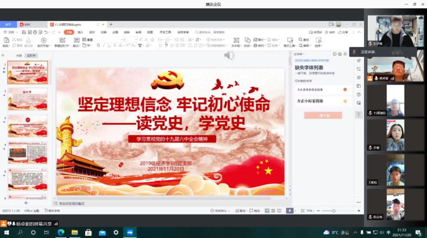Click the Paste icon in the ribbon

click(6, 40)
